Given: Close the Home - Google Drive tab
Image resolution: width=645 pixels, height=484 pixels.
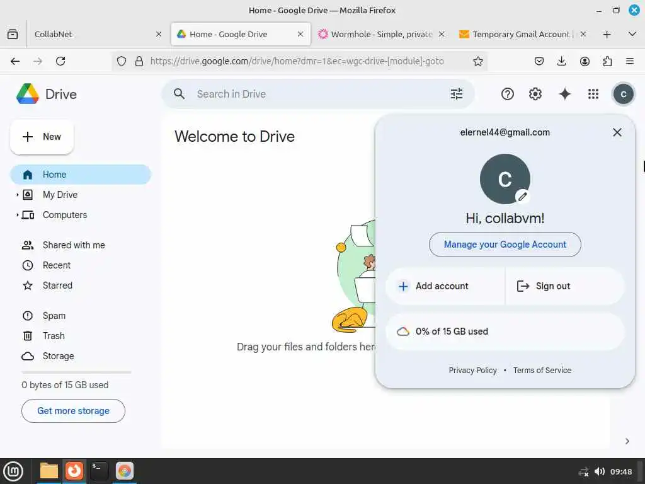Looking at the screenshot, I should (300, 34).
